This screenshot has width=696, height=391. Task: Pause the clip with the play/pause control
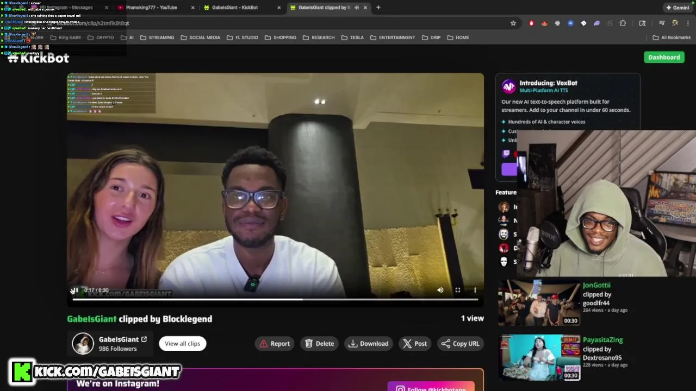click(x=75, y=291)
